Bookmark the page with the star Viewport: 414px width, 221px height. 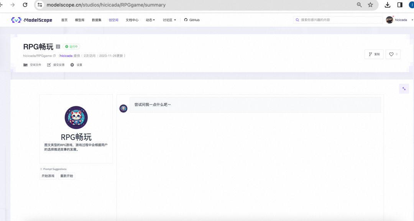[370, 5]
